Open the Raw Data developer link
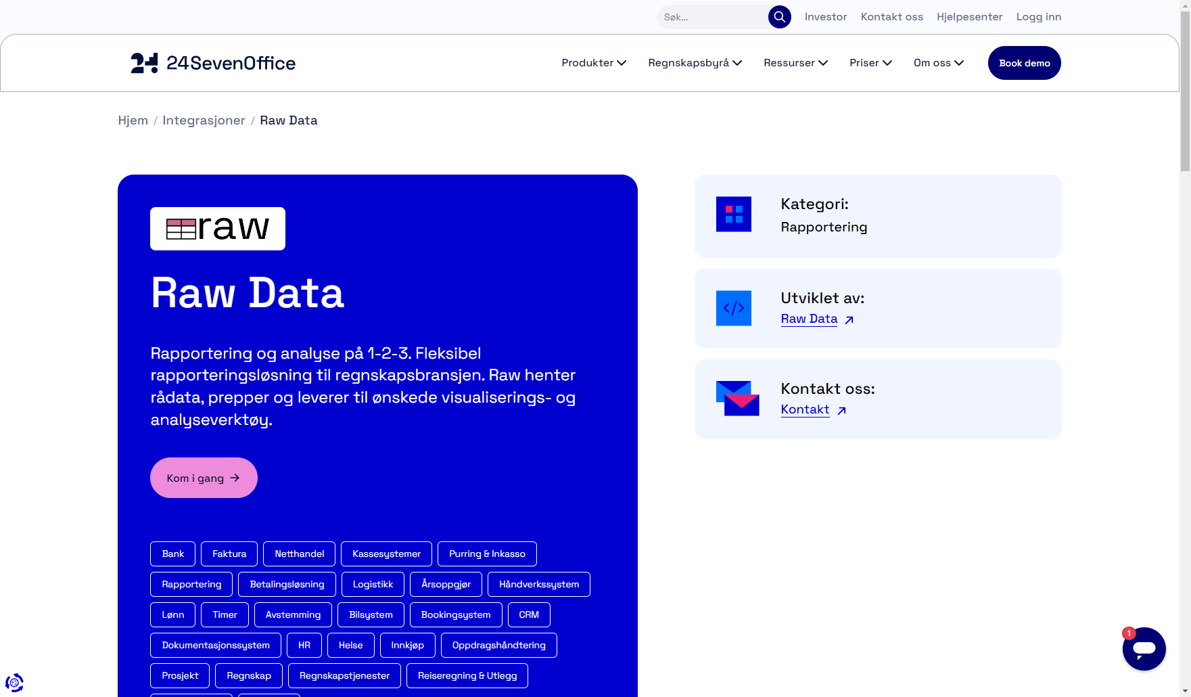This screenshot has height=697, width=1191. click(x=809, y=319)
